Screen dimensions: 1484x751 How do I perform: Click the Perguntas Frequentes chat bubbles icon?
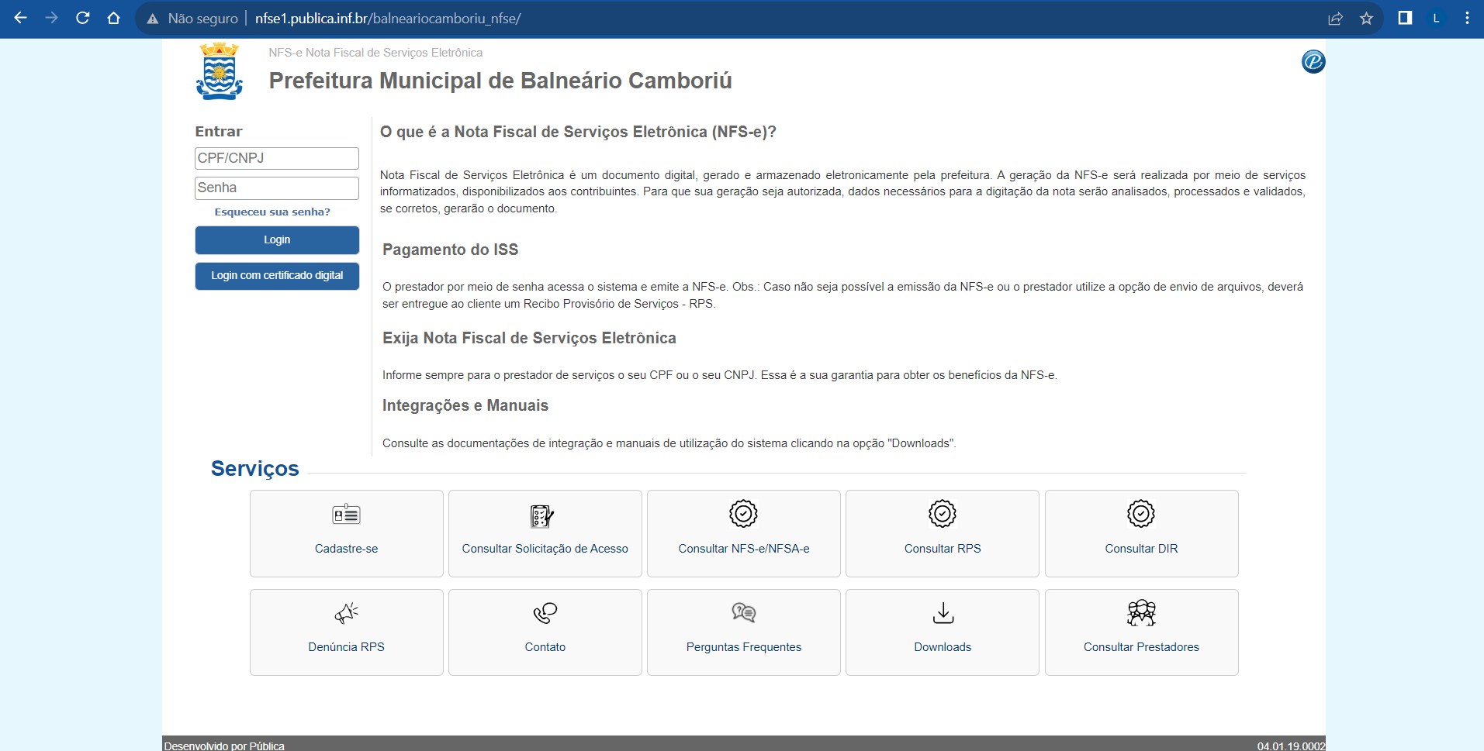point(744,613)
